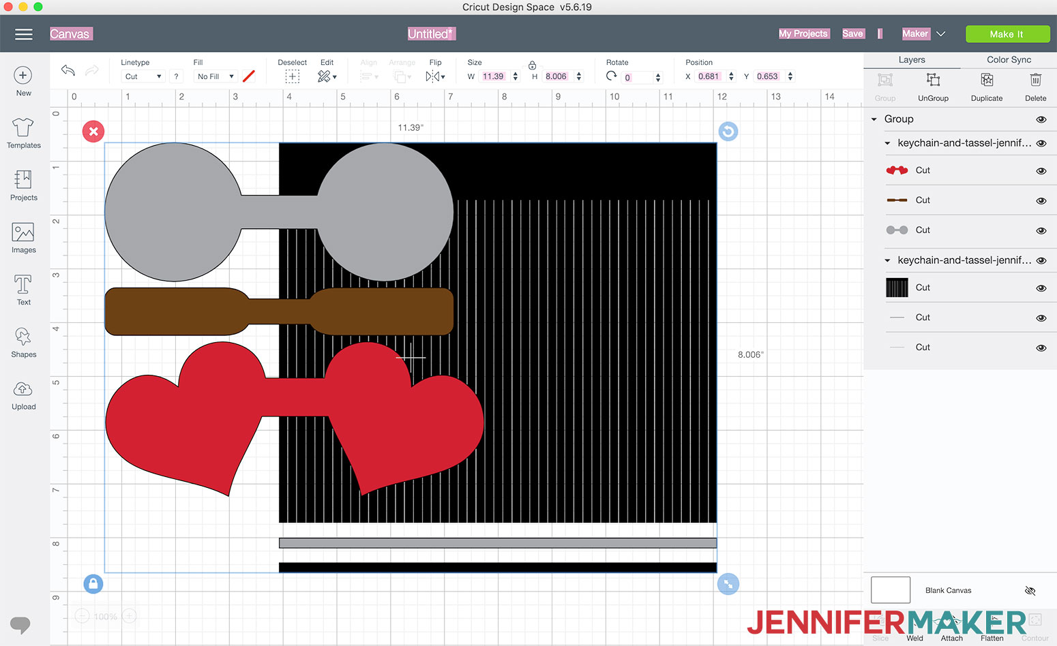1057x646 pixels.
Task: Select the black fringe layer thumbnail
Action: pyautogui.click(x=897, y=288)
